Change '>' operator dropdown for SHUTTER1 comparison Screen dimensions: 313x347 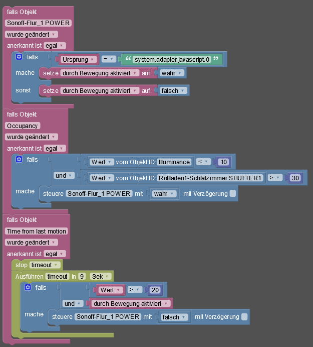tap(275, 178)
